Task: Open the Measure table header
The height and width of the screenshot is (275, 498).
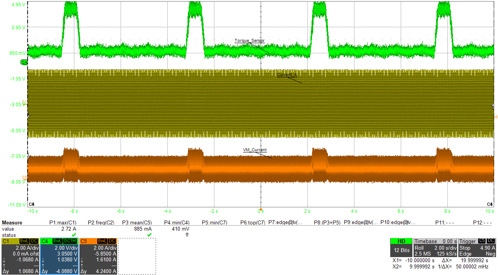Action: [12, 223]
